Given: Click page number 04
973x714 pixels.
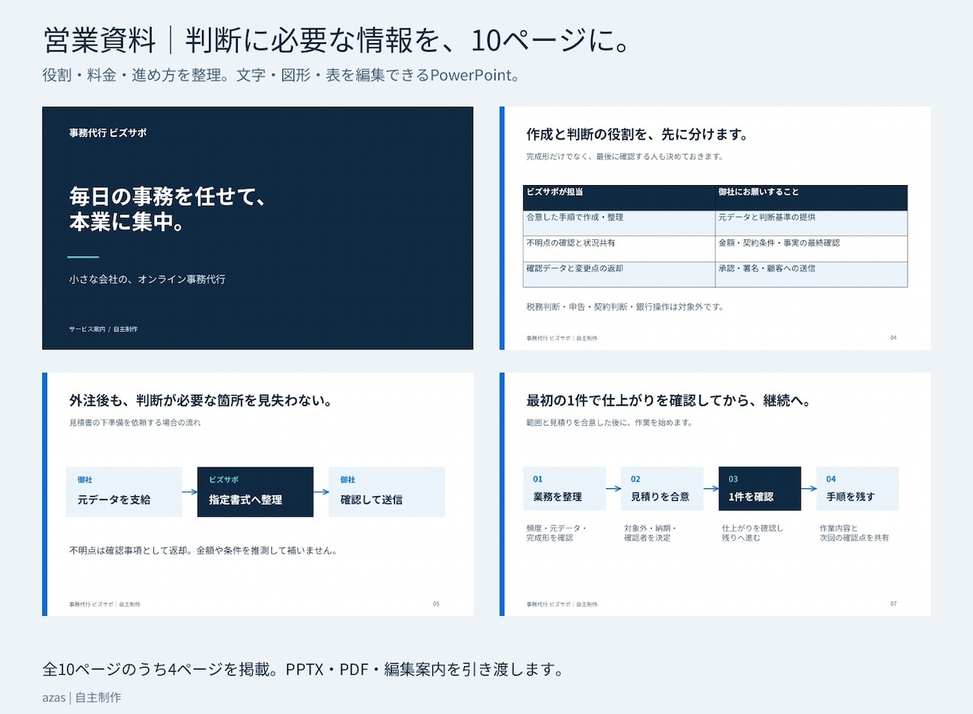Looking at the screenshot, I should (x=893, y=337).
